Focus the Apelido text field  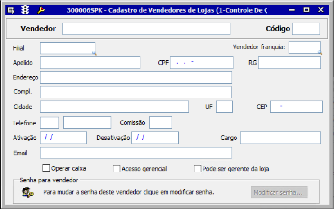90,63
